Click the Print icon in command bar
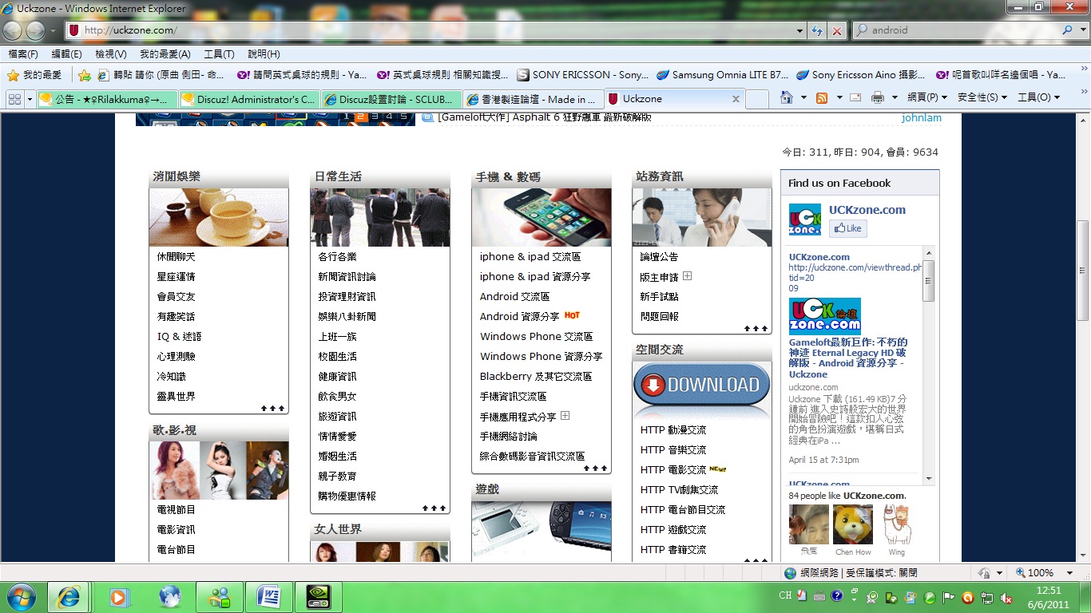Image resolution: width=1091 pixels, height=613 pixels. pos(878,97)
